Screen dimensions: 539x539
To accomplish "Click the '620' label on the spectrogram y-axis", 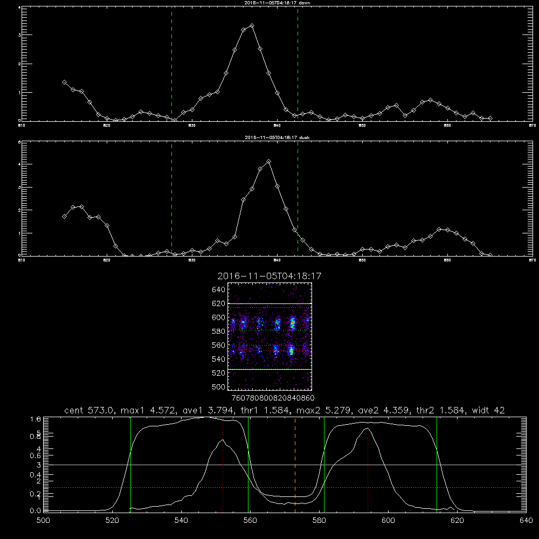I will pyautogui.click(x=219, y=303).
